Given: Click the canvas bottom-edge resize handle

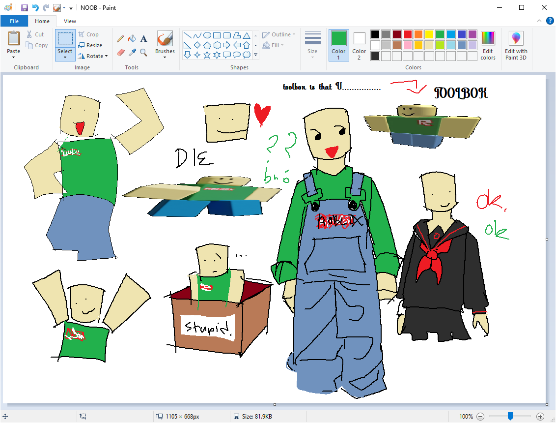Looking at the screenshot, I should tap(275, 404).
